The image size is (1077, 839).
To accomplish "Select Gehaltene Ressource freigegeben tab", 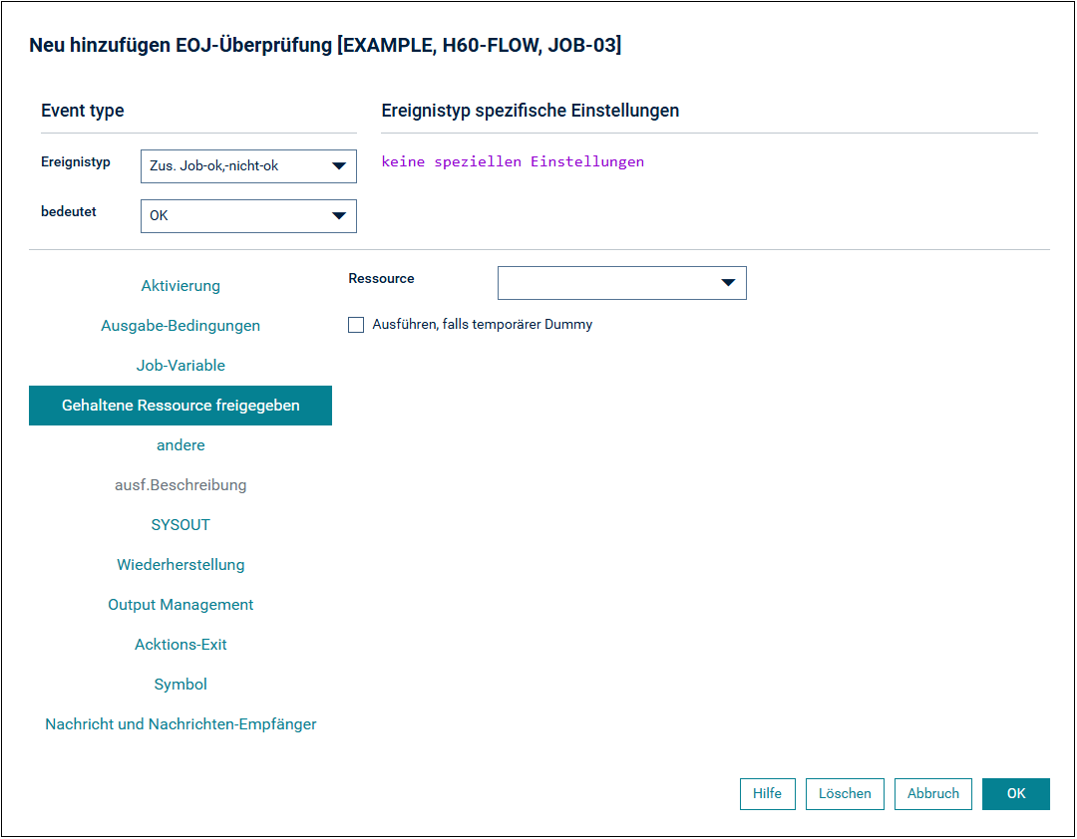I will pyautogui.click(x=180, y=406).
